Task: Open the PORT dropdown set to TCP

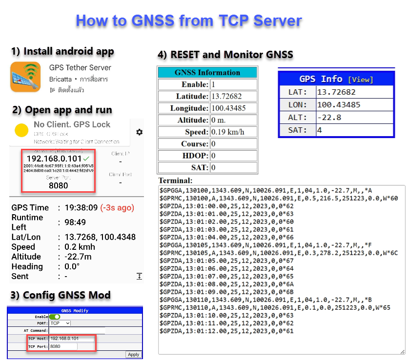Action: coord(61,323)
